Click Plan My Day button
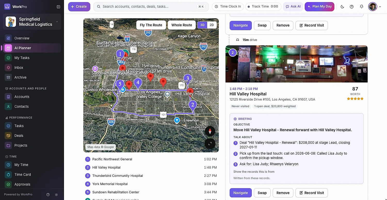The height and width of the screenshot is (200, 387). click(319, 7)
